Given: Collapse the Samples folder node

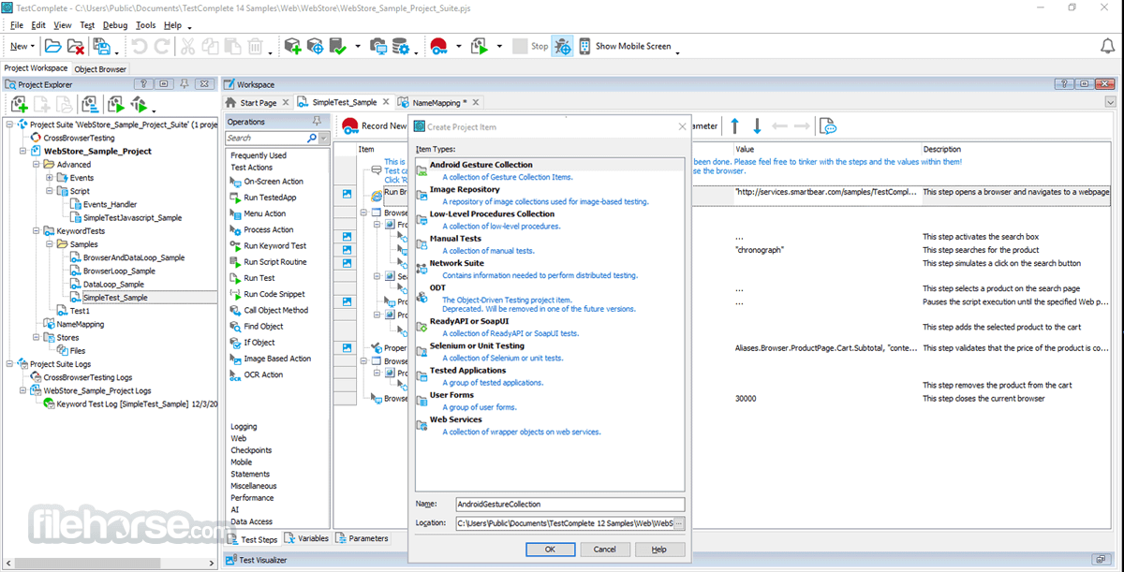Looking at the screenshot, I should click(50, 244).
